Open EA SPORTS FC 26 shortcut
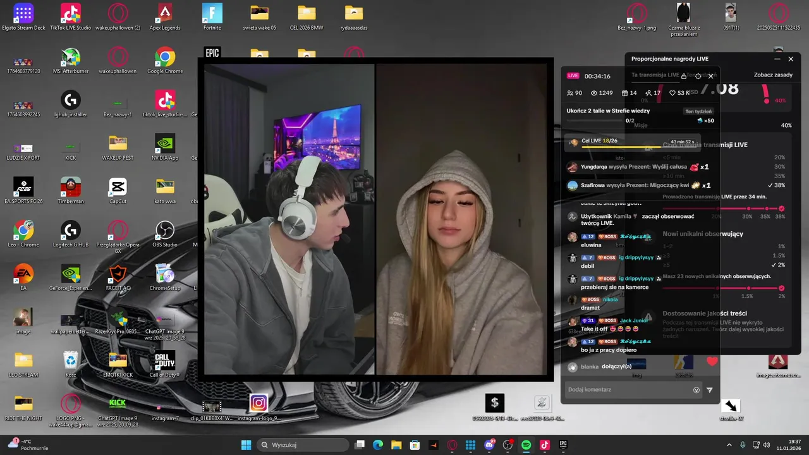 pos(23,191)
